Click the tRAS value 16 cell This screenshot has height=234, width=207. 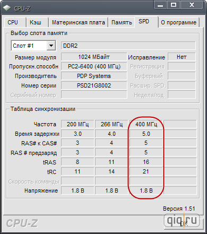click(x=146, y=162)
